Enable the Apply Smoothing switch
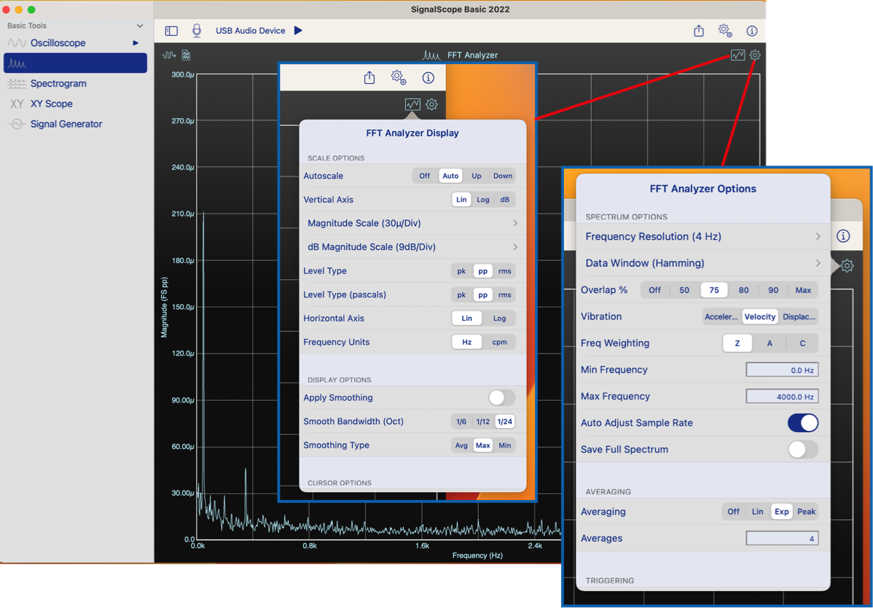Image resolution: width=873 pixels, height=608 pixels. coord(501,397)
